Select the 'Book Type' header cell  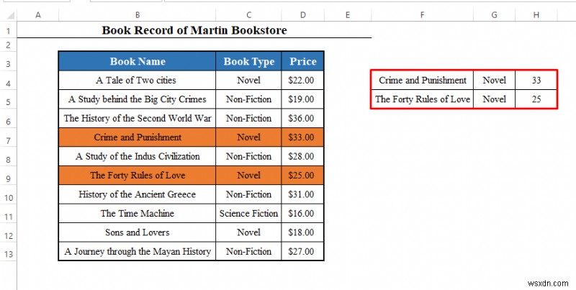tap(248, 61)
